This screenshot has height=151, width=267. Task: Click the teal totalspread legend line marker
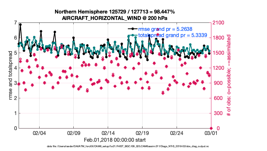(x=133, y=35)
